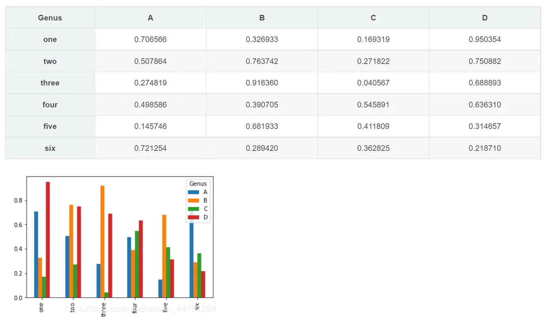Select cell value 0.326933

pyautogui.click(x=262, y=39)
